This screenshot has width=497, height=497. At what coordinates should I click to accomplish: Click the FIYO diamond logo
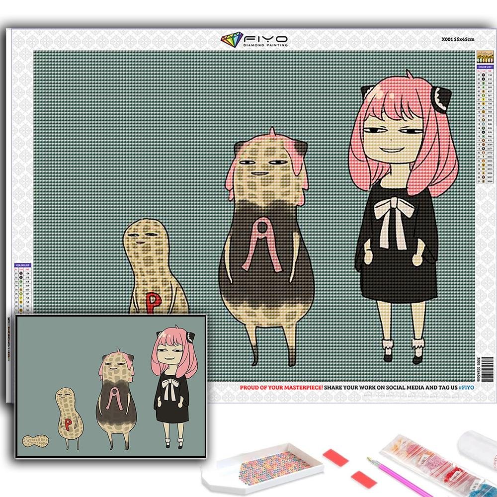coord(232,40)
